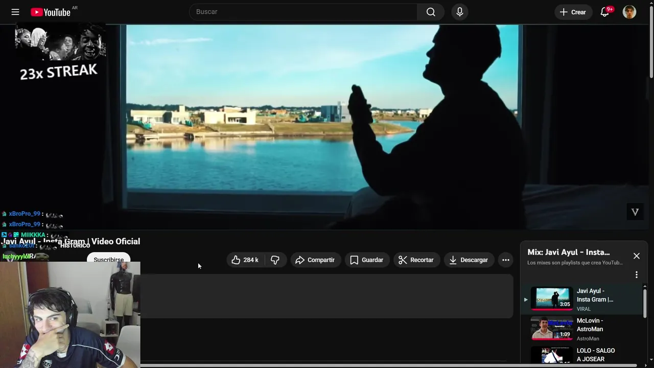Click the McLovin - AstroMan title text

pos(590,325)
